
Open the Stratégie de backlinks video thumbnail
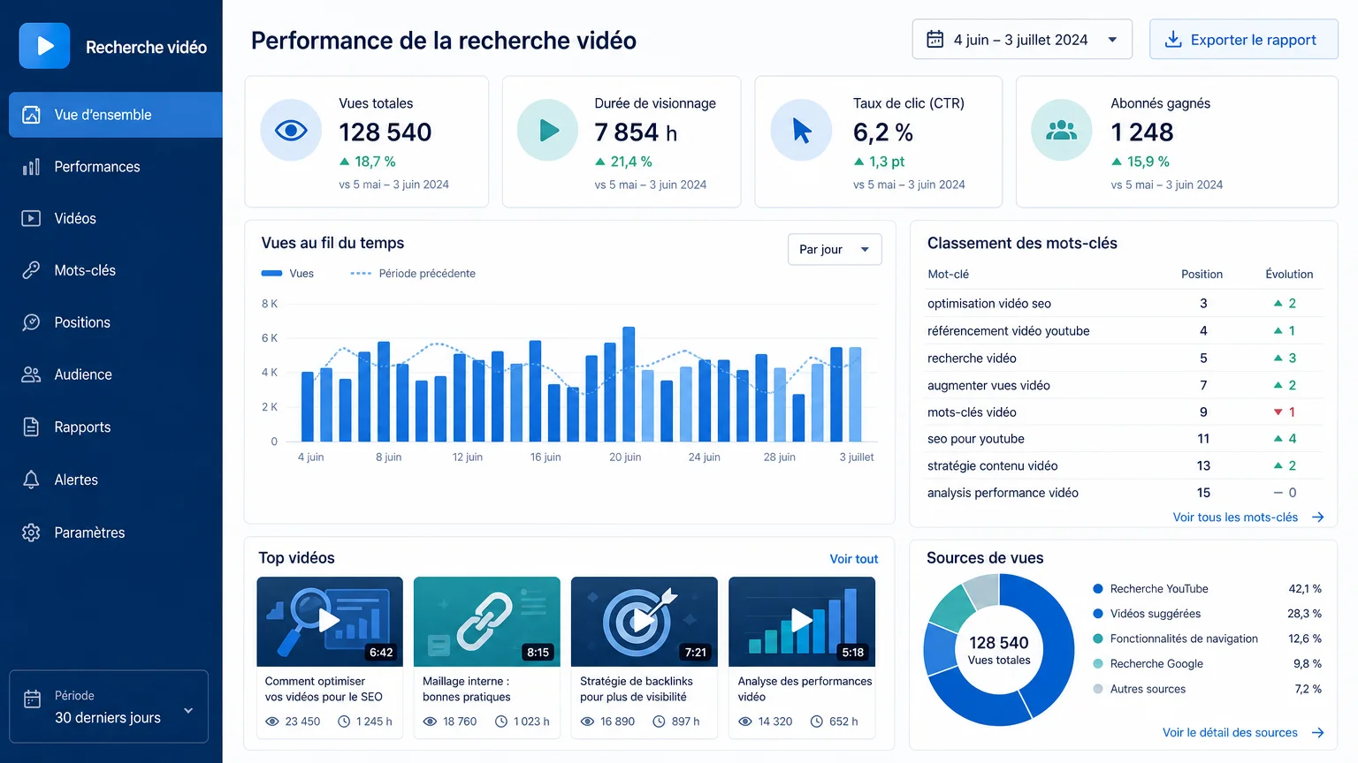pos(645,622)
